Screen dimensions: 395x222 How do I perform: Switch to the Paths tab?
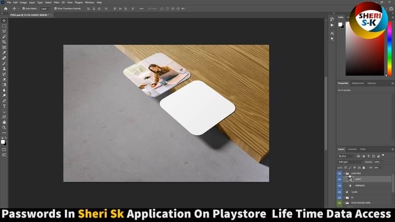tap(363, 149)
